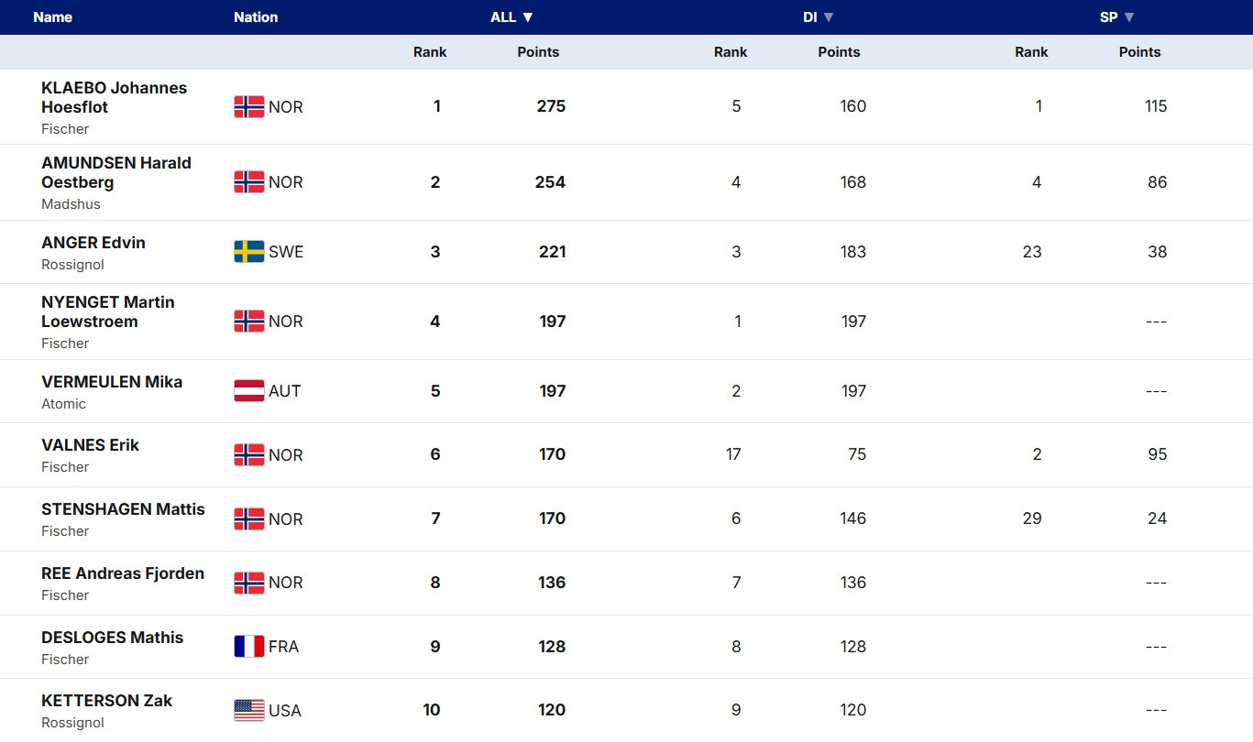Sort standings by DI column arrow
1253x742 pixels.
coord(829,17)
